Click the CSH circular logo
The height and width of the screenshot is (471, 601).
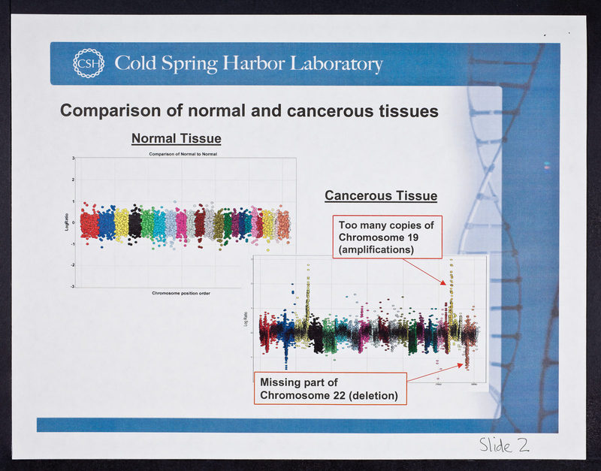[87, 63]
